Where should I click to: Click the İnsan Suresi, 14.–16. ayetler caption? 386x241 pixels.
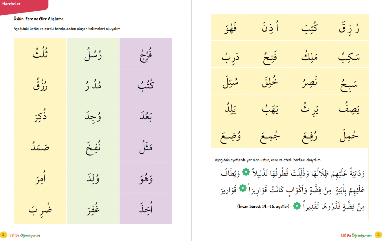click(263, 207)
